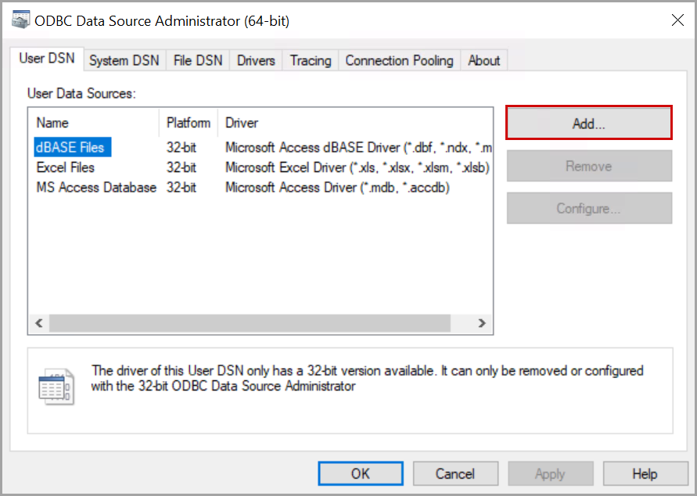
Task: Click the Driver column header
Action: point(242,123)
